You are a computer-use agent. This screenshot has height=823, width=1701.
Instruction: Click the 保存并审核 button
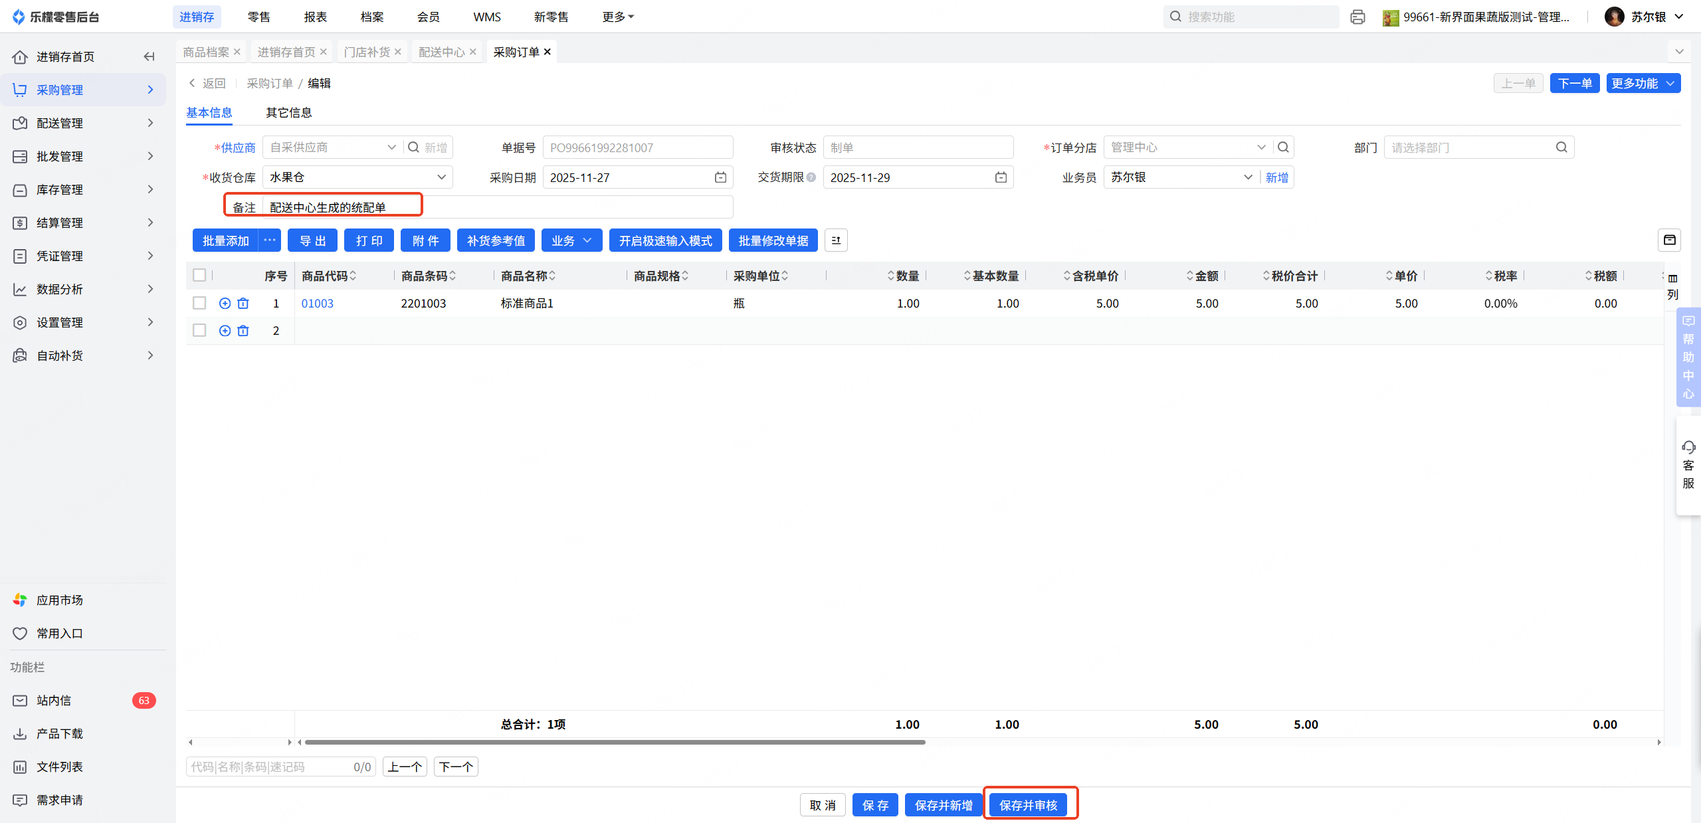coord(1028,805)
